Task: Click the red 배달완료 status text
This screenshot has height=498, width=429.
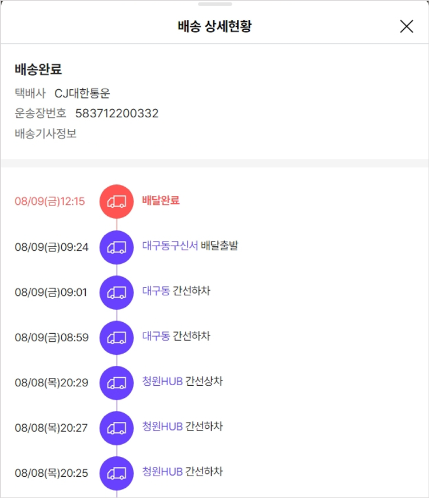Action: 161,200
